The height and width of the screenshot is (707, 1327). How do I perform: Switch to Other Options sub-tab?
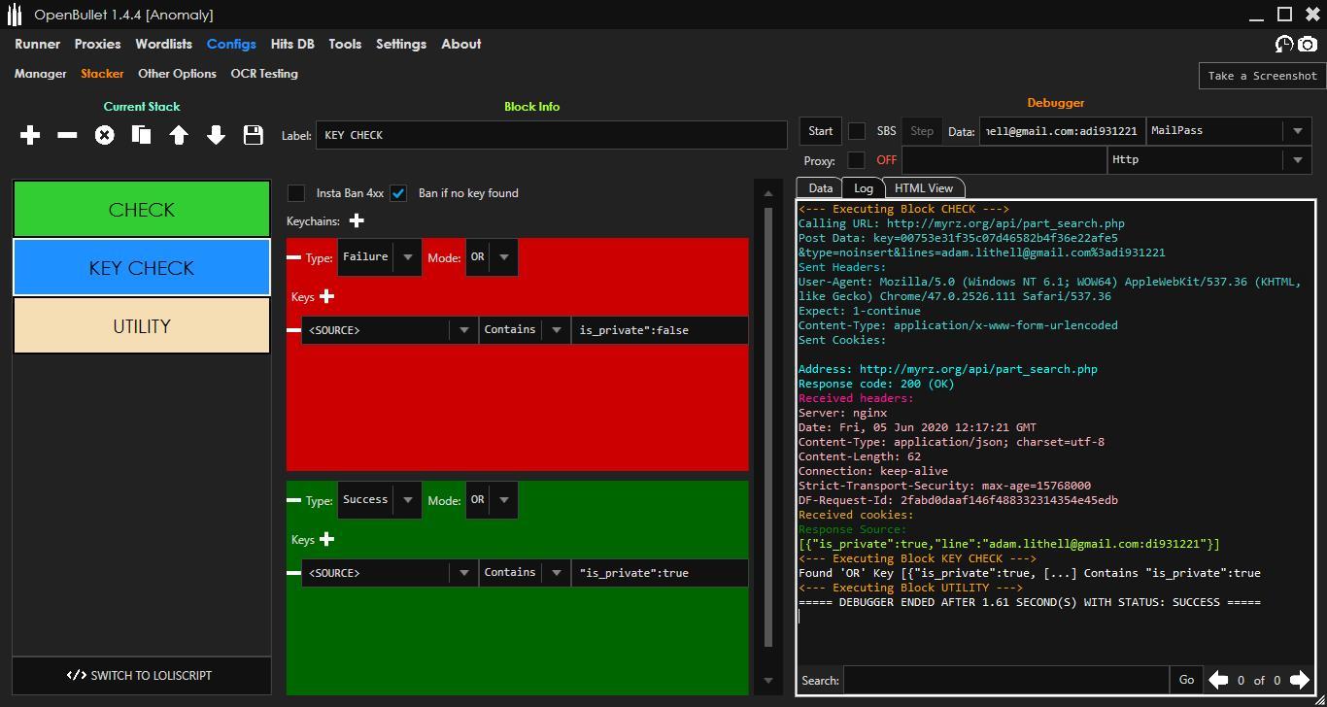(177, 74)
